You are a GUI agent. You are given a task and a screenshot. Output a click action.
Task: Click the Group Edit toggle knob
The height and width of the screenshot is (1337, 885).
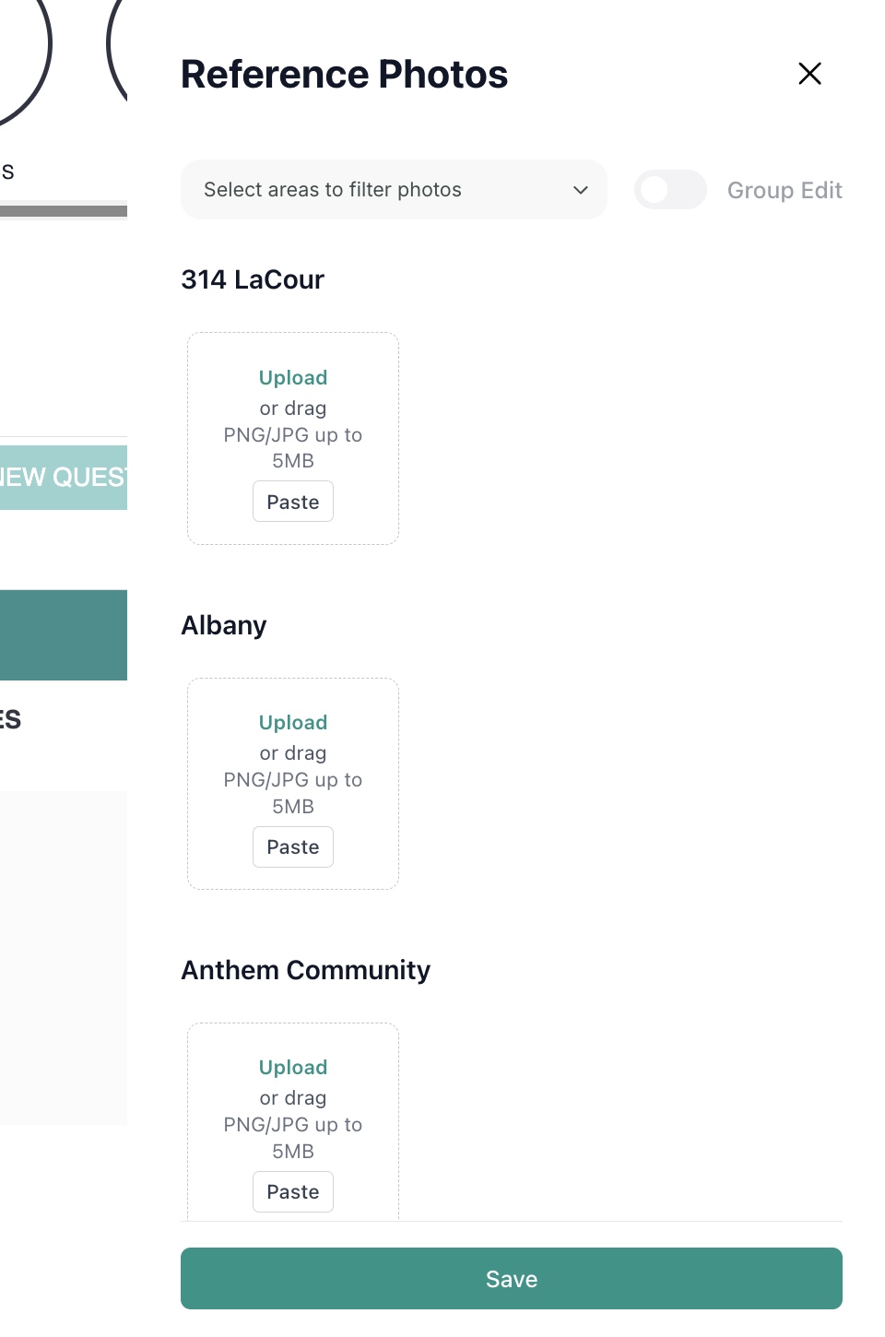656,189
